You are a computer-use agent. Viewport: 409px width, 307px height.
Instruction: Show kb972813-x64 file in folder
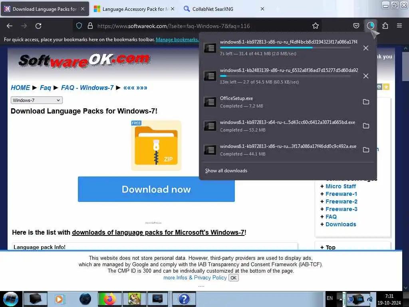point(366,126)
